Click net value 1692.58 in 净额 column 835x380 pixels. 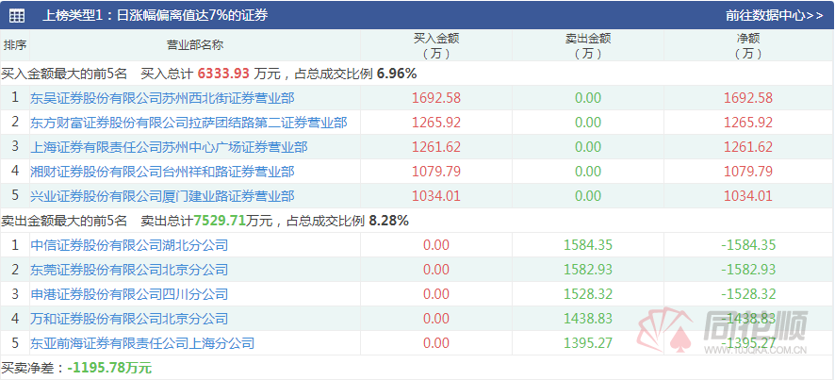click(x=748, y=98)
